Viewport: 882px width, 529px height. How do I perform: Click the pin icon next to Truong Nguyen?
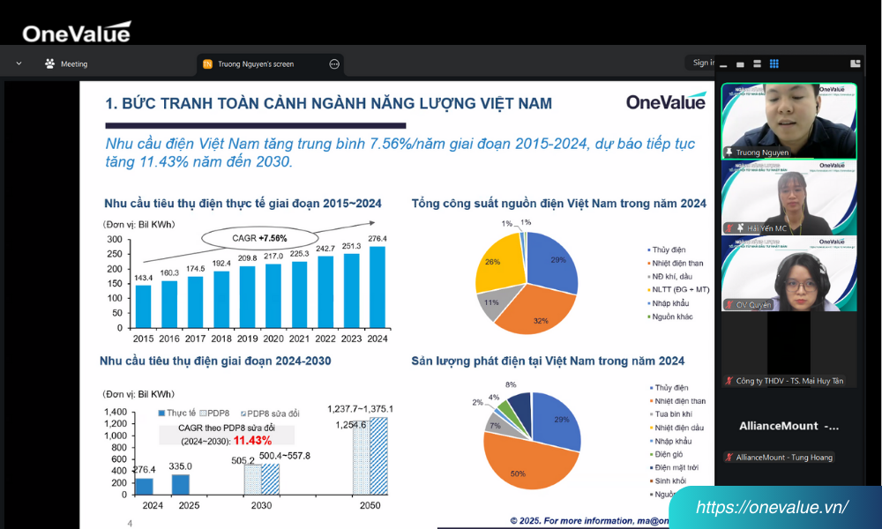pyautogui.click(x=729, y=153)
